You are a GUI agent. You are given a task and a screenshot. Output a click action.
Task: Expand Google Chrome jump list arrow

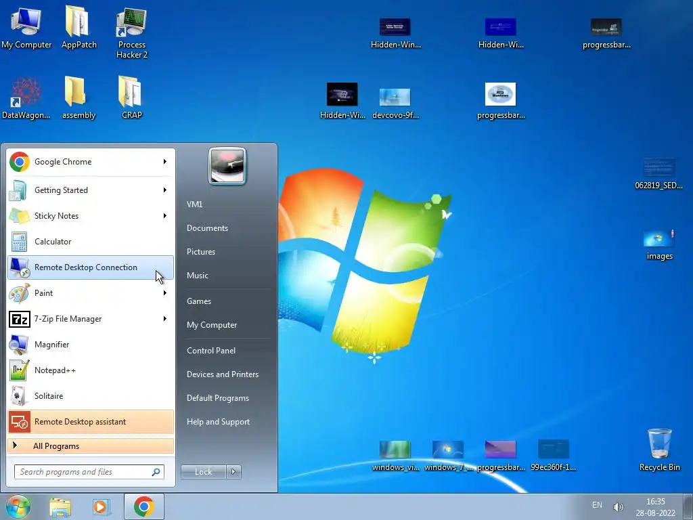pos(165,162)
